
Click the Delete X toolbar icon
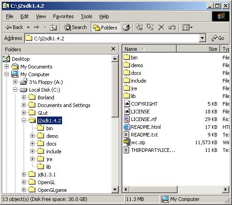click(161, 27)
